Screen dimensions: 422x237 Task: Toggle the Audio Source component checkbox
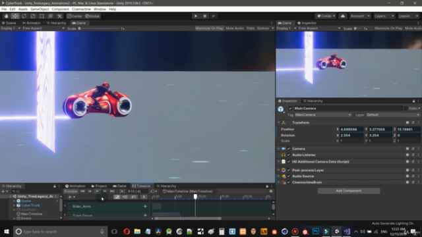[x=289, y=176]
